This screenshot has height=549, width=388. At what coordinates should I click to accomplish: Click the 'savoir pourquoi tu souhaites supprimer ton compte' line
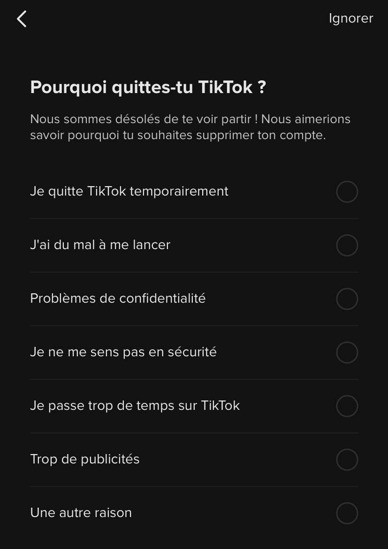[x=178, y=135]
